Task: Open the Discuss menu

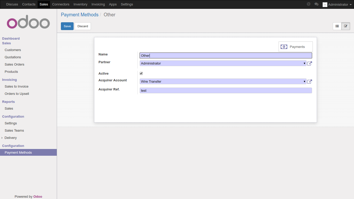Action: [x=12, y=4]
